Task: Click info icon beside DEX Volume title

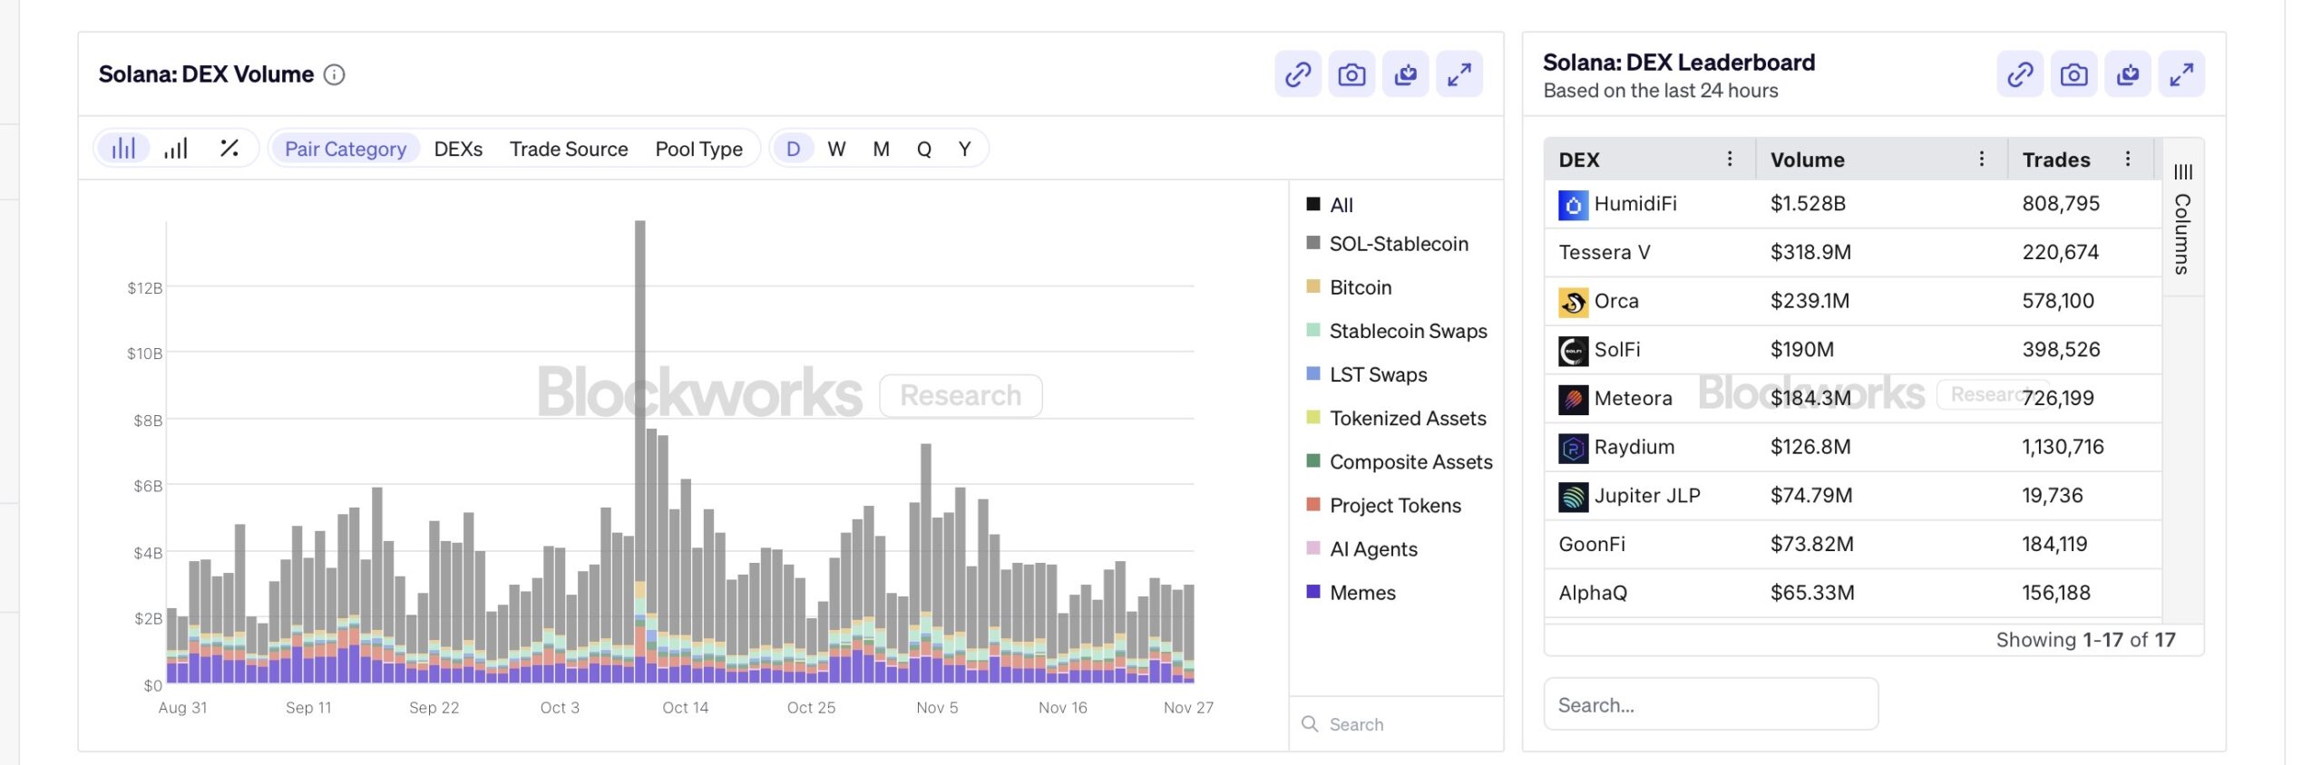Action: click(334, 74)
